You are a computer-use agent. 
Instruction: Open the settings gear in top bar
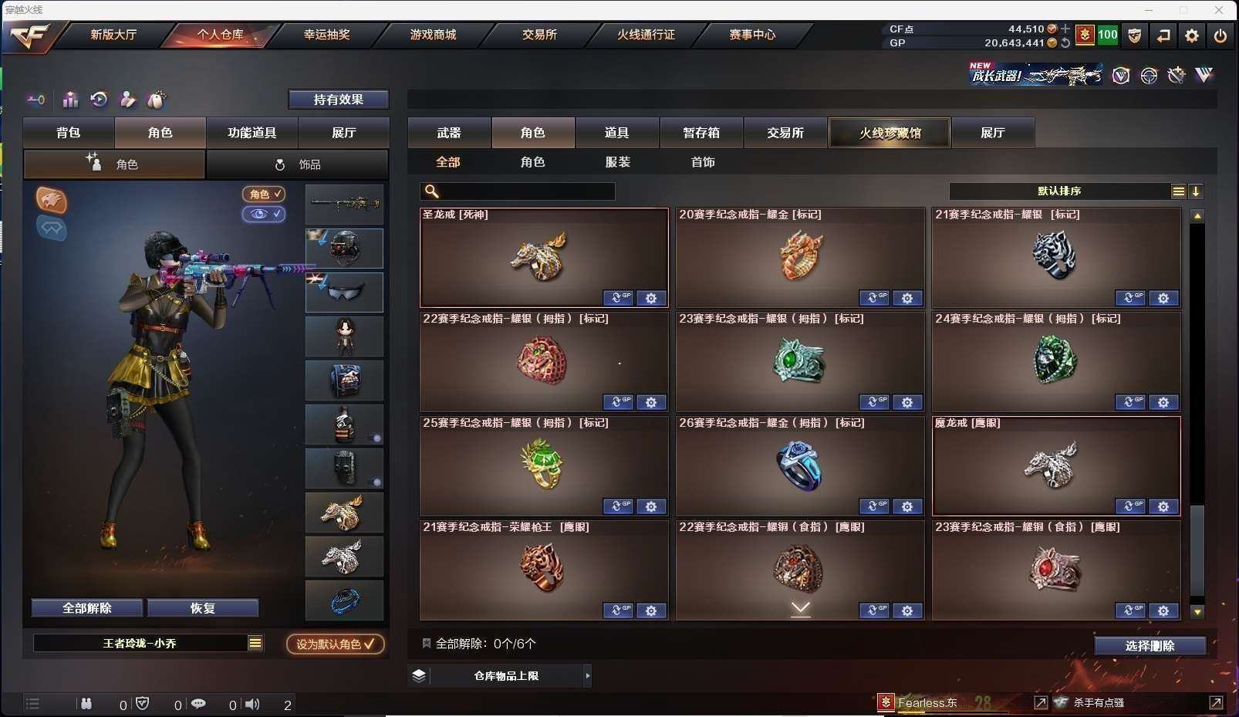point(1191,36)
